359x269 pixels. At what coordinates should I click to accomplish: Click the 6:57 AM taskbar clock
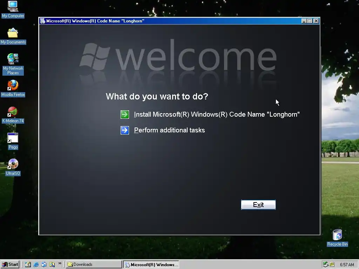[347, 265]
